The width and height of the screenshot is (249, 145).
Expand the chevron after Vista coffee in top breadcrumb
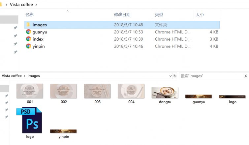tap(36, 5)
